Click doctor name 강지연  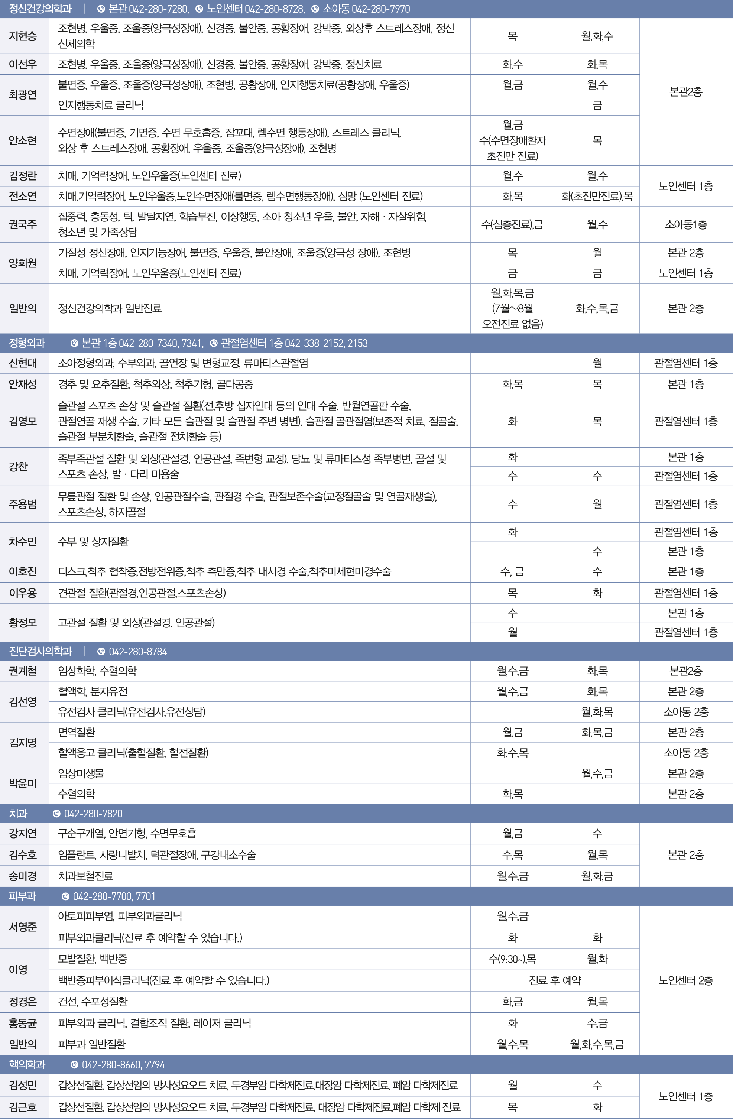[23, 834]
